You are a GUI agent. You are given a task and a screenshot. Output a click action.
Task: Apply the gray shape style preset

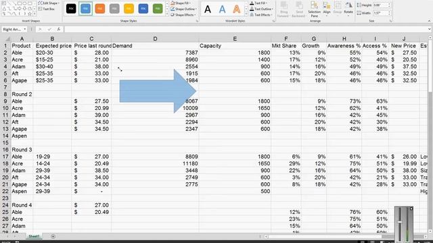tap(114, 9)
